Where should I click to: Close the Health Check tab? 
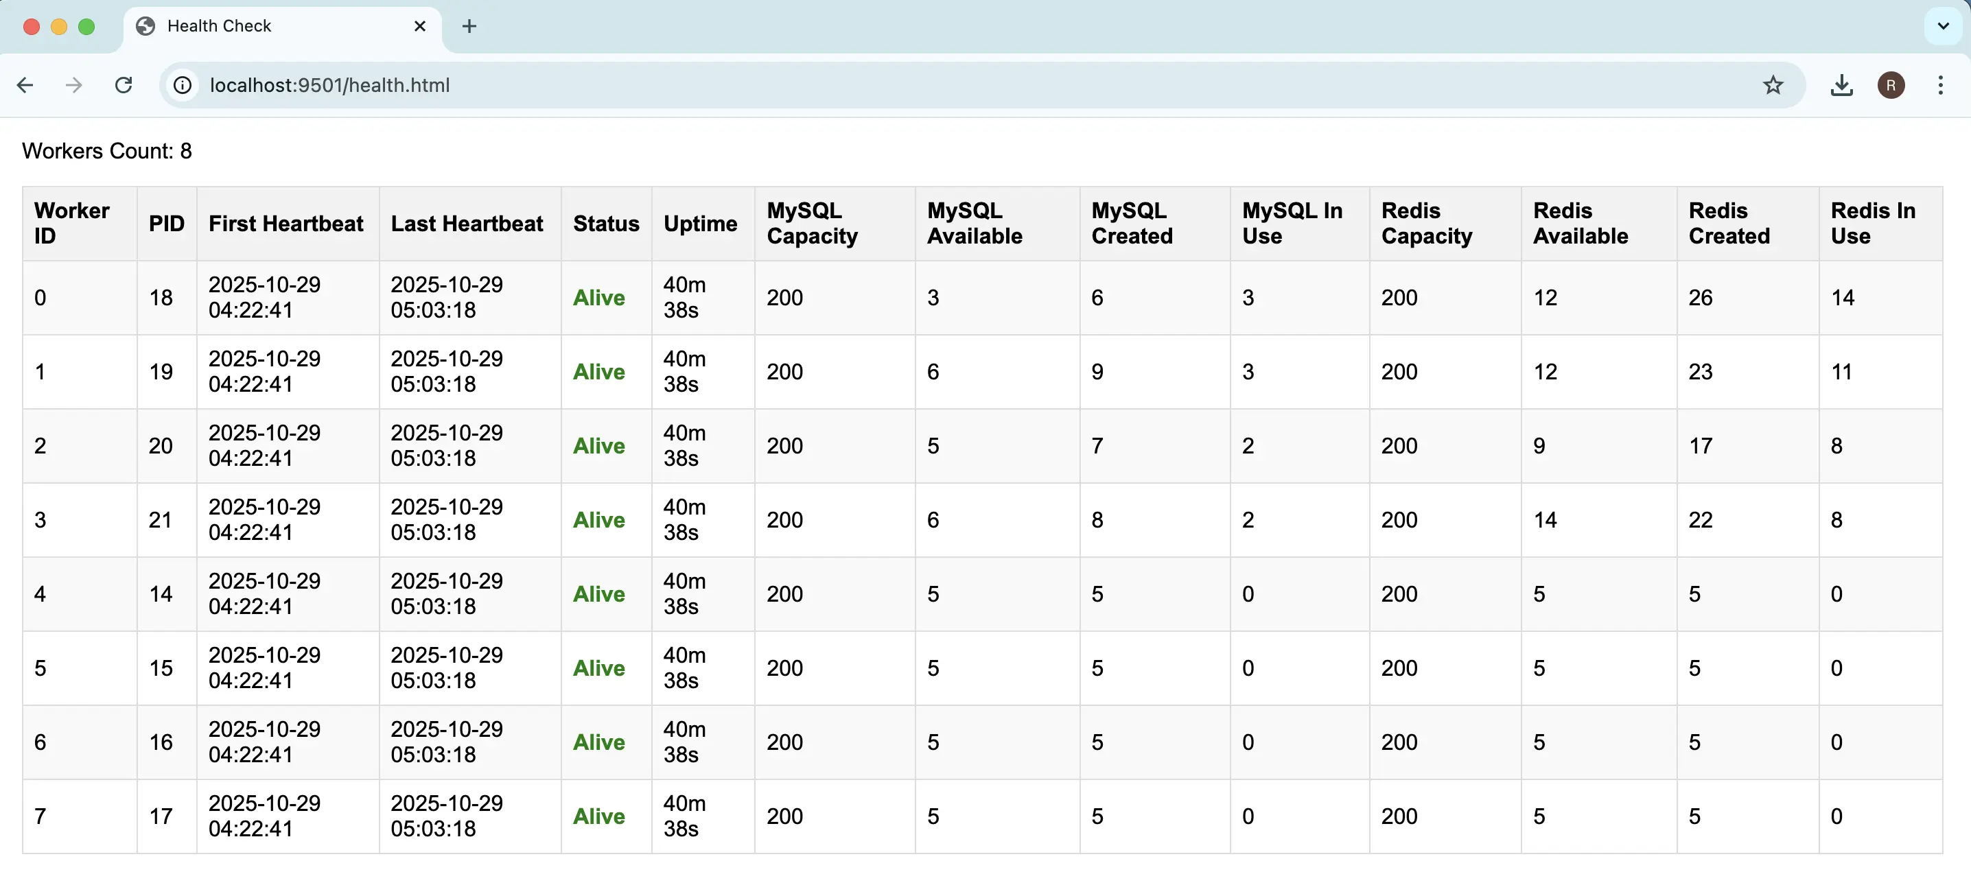[x=419, y=26]
